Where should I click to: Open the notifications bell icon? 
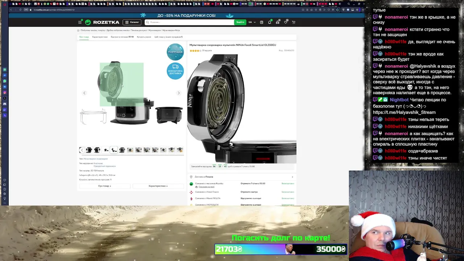269,22
